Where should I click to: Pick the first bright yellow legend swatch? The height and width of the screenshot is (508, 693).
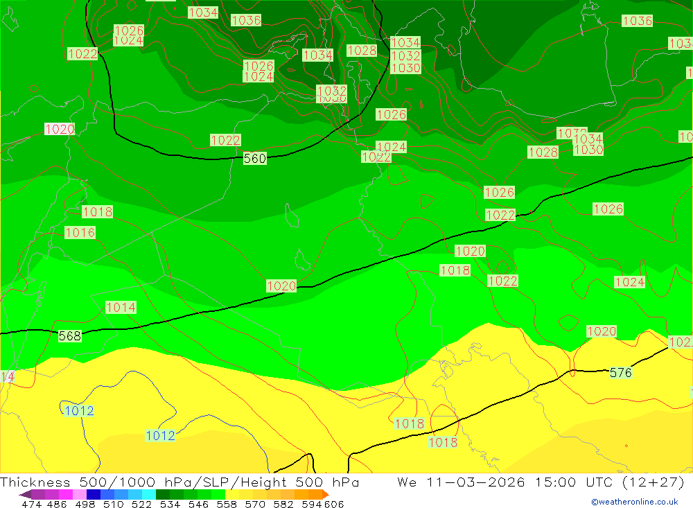pyautogui.click(x=232, y=494)
